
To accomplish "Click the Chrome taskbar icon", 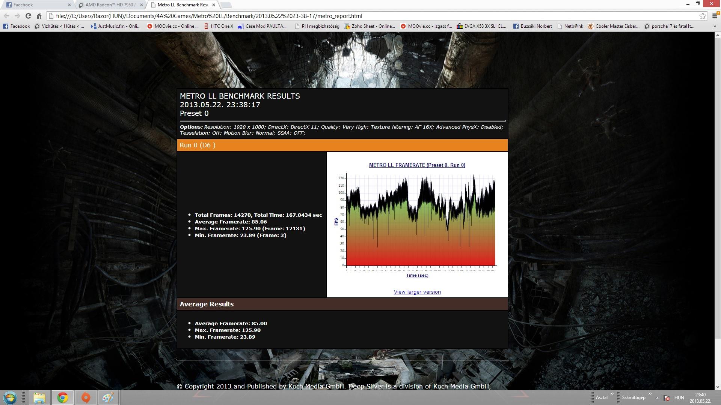I will click(x=62, y=397).
